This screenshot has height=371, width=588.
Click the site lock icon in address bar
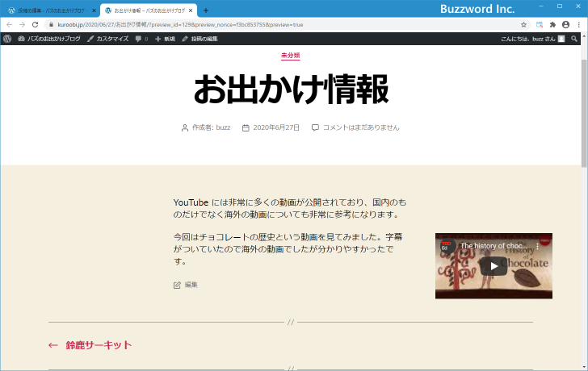coord(52,25)
